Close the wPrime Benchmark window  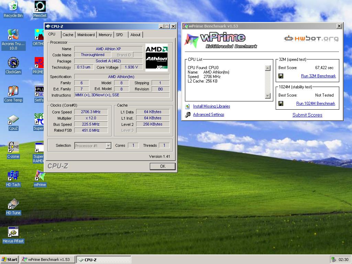(x=339, y=26)
